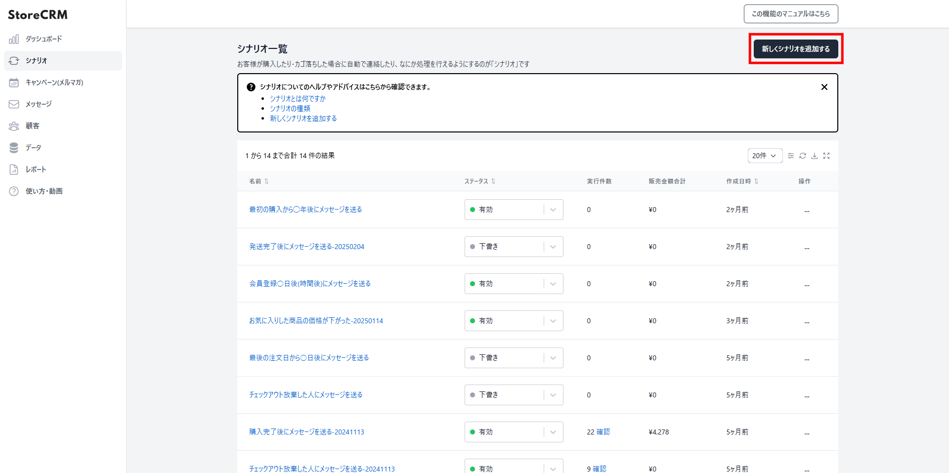
Task: Open the シナリオとは何ですか help link
Action: tap(298, 98)
